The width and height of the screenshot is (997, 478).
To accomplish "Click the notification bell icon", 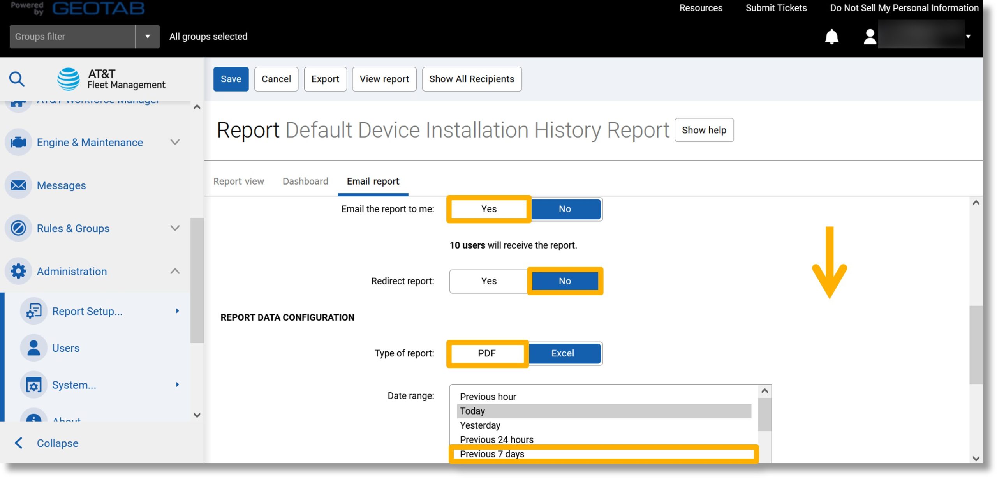I will (x=831, y=35).
